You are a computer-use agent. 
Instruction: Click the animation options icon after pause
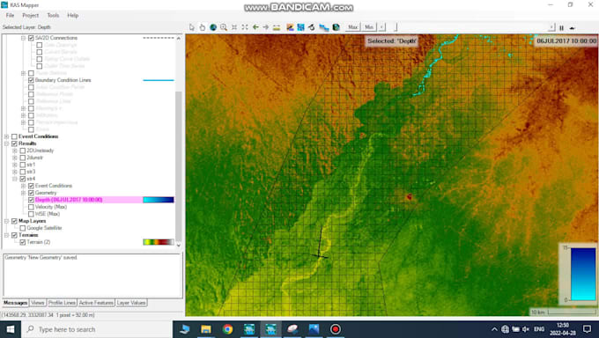[x=573, y=28]
